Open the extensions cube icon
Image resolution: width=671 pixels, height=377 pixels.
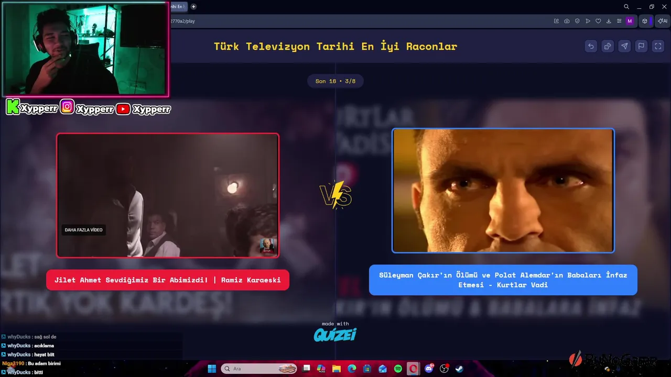[645, 21]
